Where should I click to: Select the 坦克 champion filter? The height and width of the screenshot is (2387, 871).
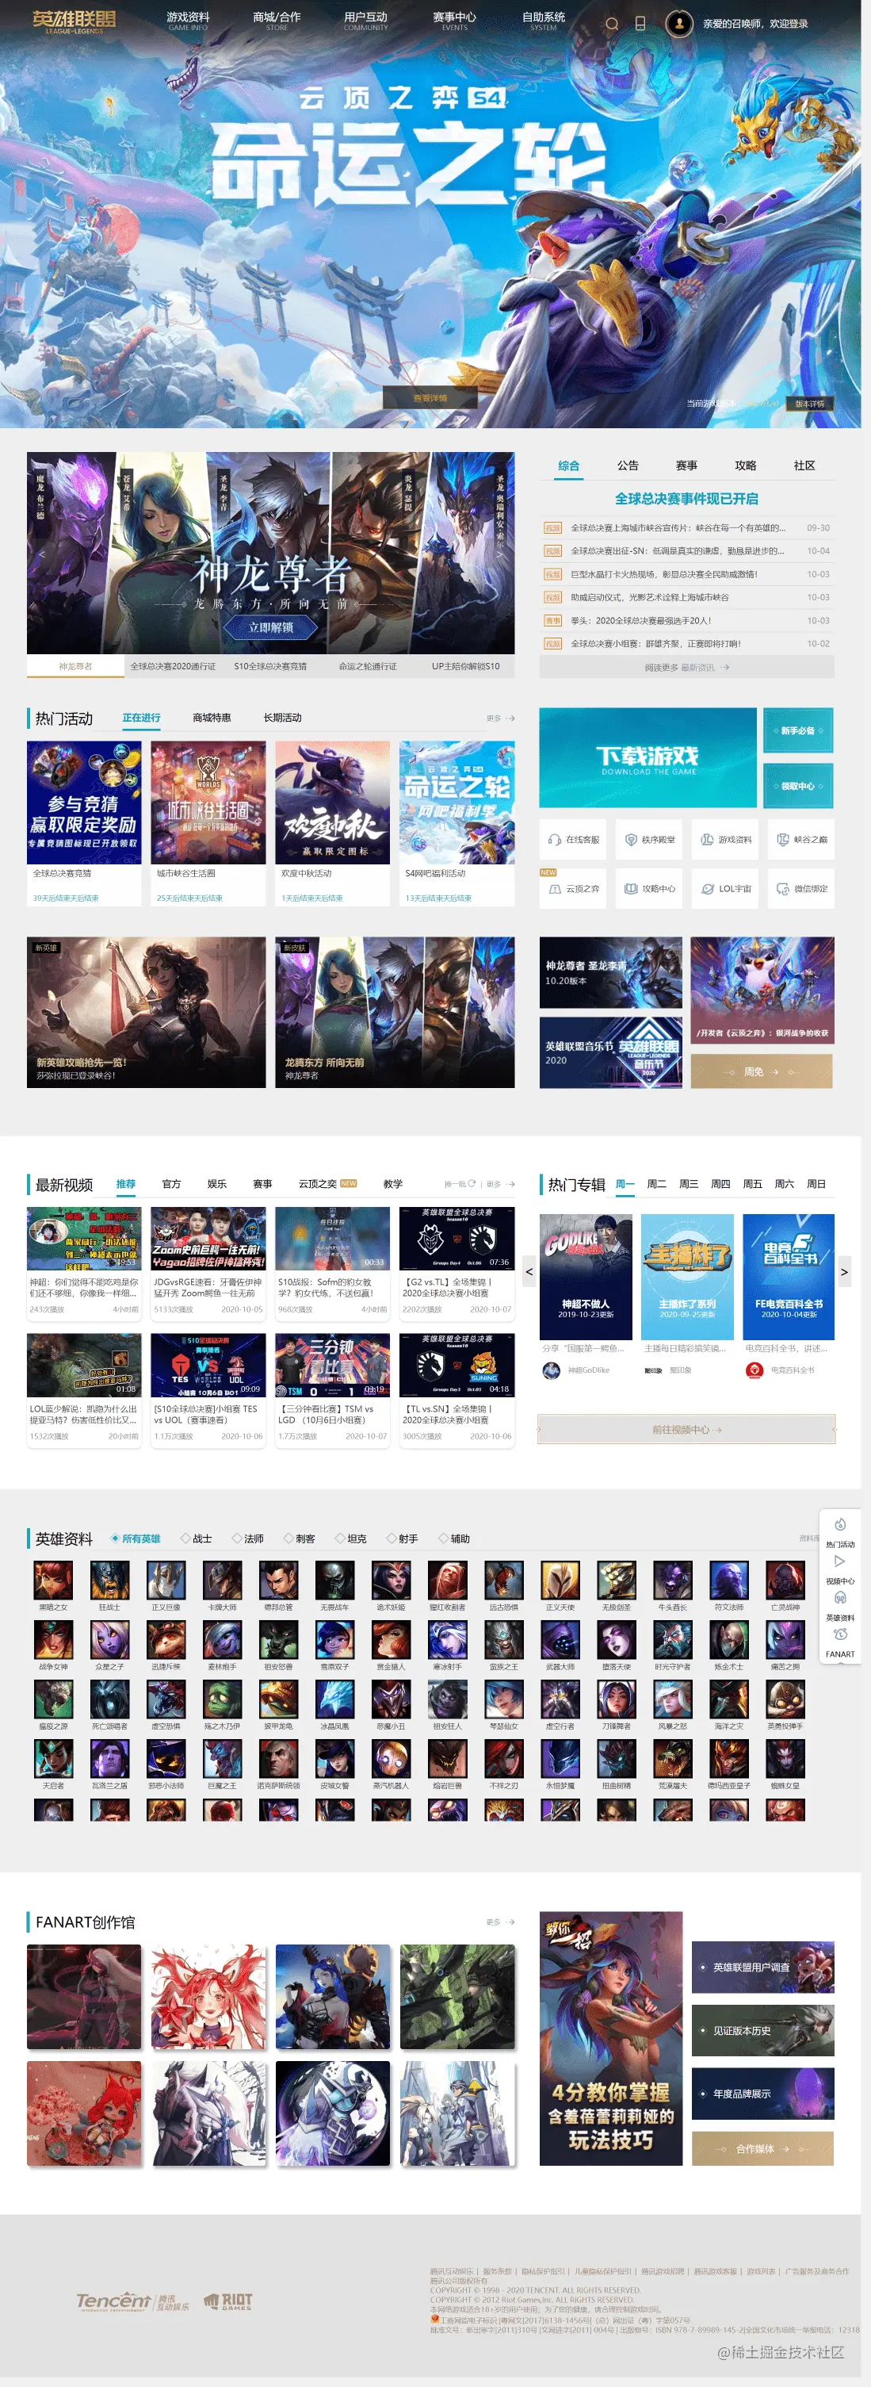click(351, 1538)
